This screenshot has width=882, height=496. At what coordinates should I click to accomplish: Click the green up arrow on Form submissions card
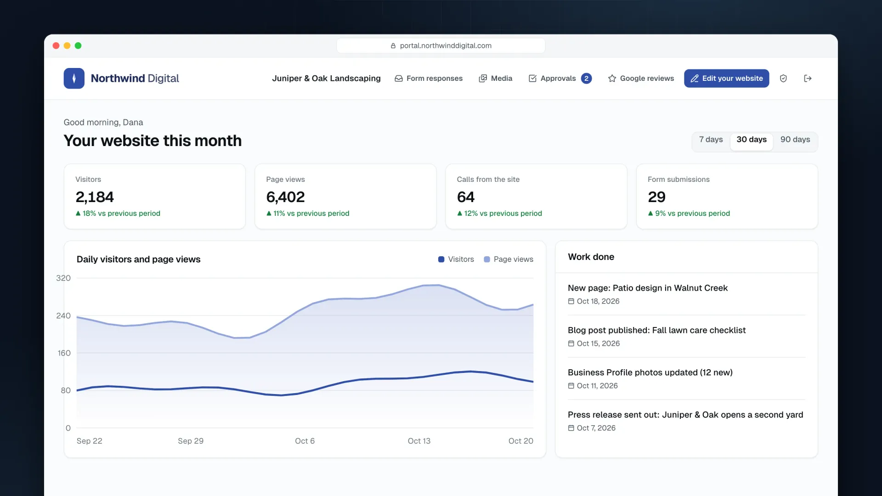(650, 213)
